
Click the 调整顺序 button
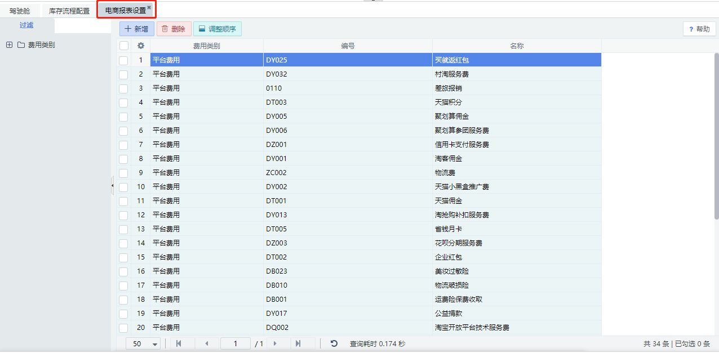[x=217, y=29]
